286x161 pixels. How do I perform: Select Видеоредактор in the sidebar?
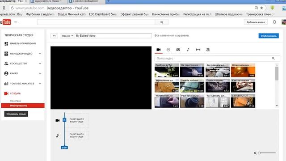click(x=23, y=106)
